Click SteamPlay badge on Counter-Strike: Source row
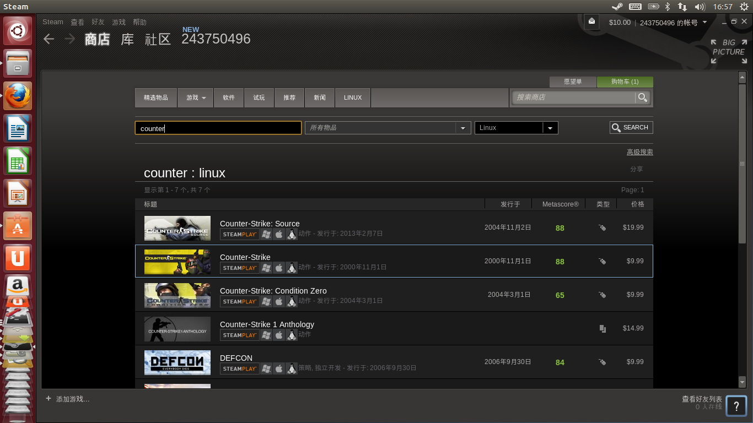Image resolution: width=753 pixels, height=423 pixels. click(240, 234)
